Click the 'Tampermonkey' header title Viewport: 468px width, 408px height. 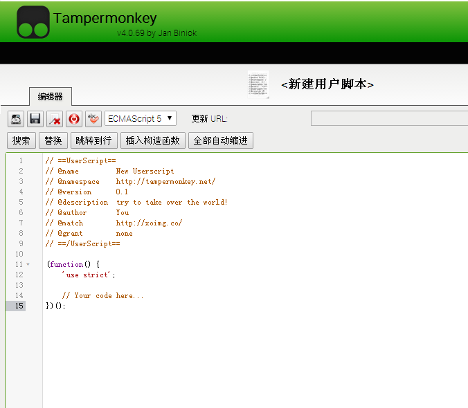coord(105,18)
